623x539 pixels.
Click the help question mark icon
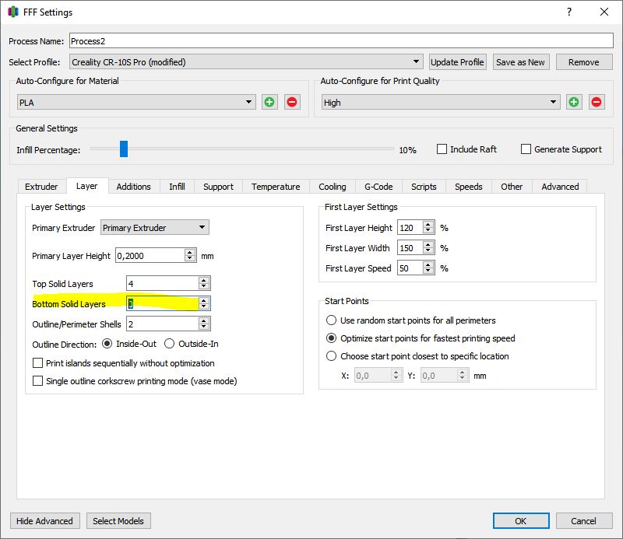coord(569,12)
